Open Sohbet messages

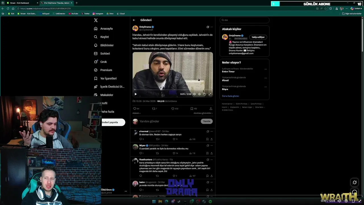pyautogui.click(x=102, y=54)
